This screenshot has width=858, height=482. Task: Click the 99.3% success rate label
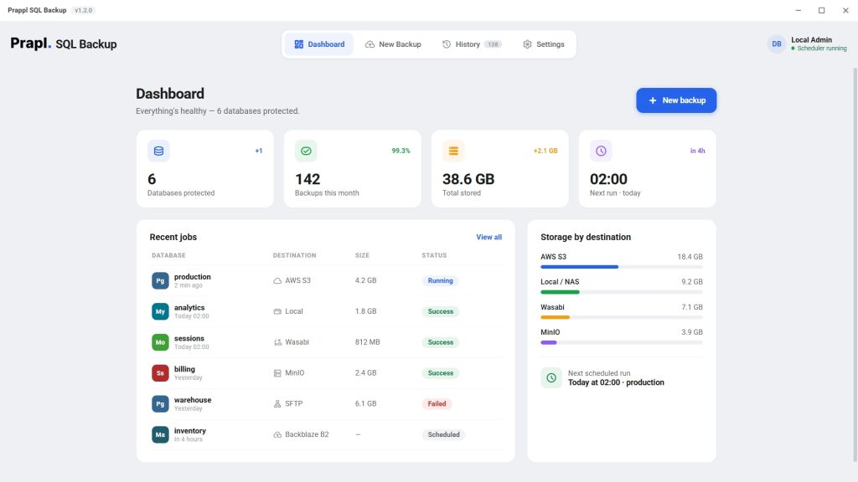pos(401,151)
